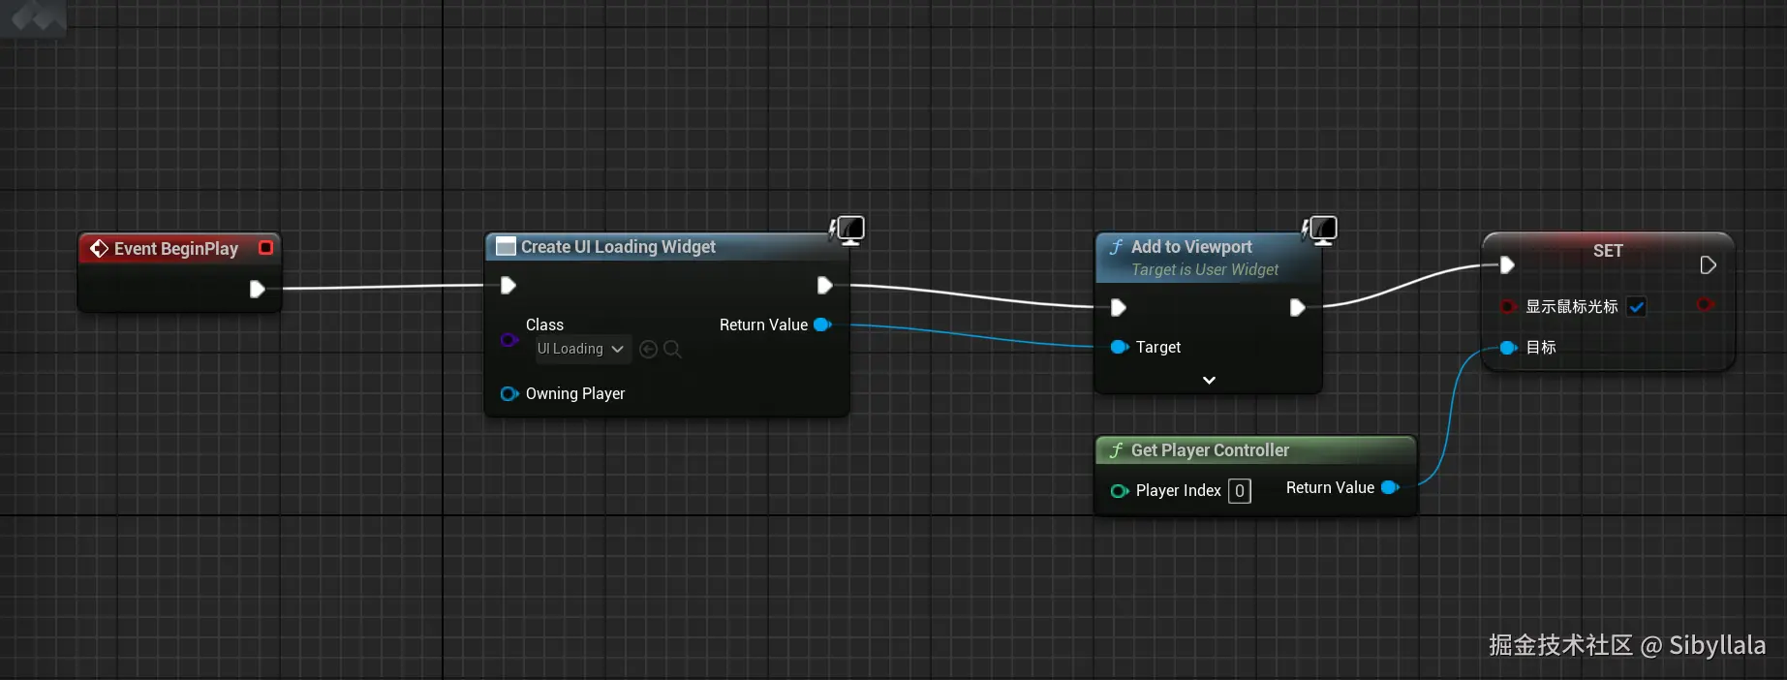Click the Event BeginPlay node title
The height and width of the screenshot is (680, 1787).
(x=175, y=249)
